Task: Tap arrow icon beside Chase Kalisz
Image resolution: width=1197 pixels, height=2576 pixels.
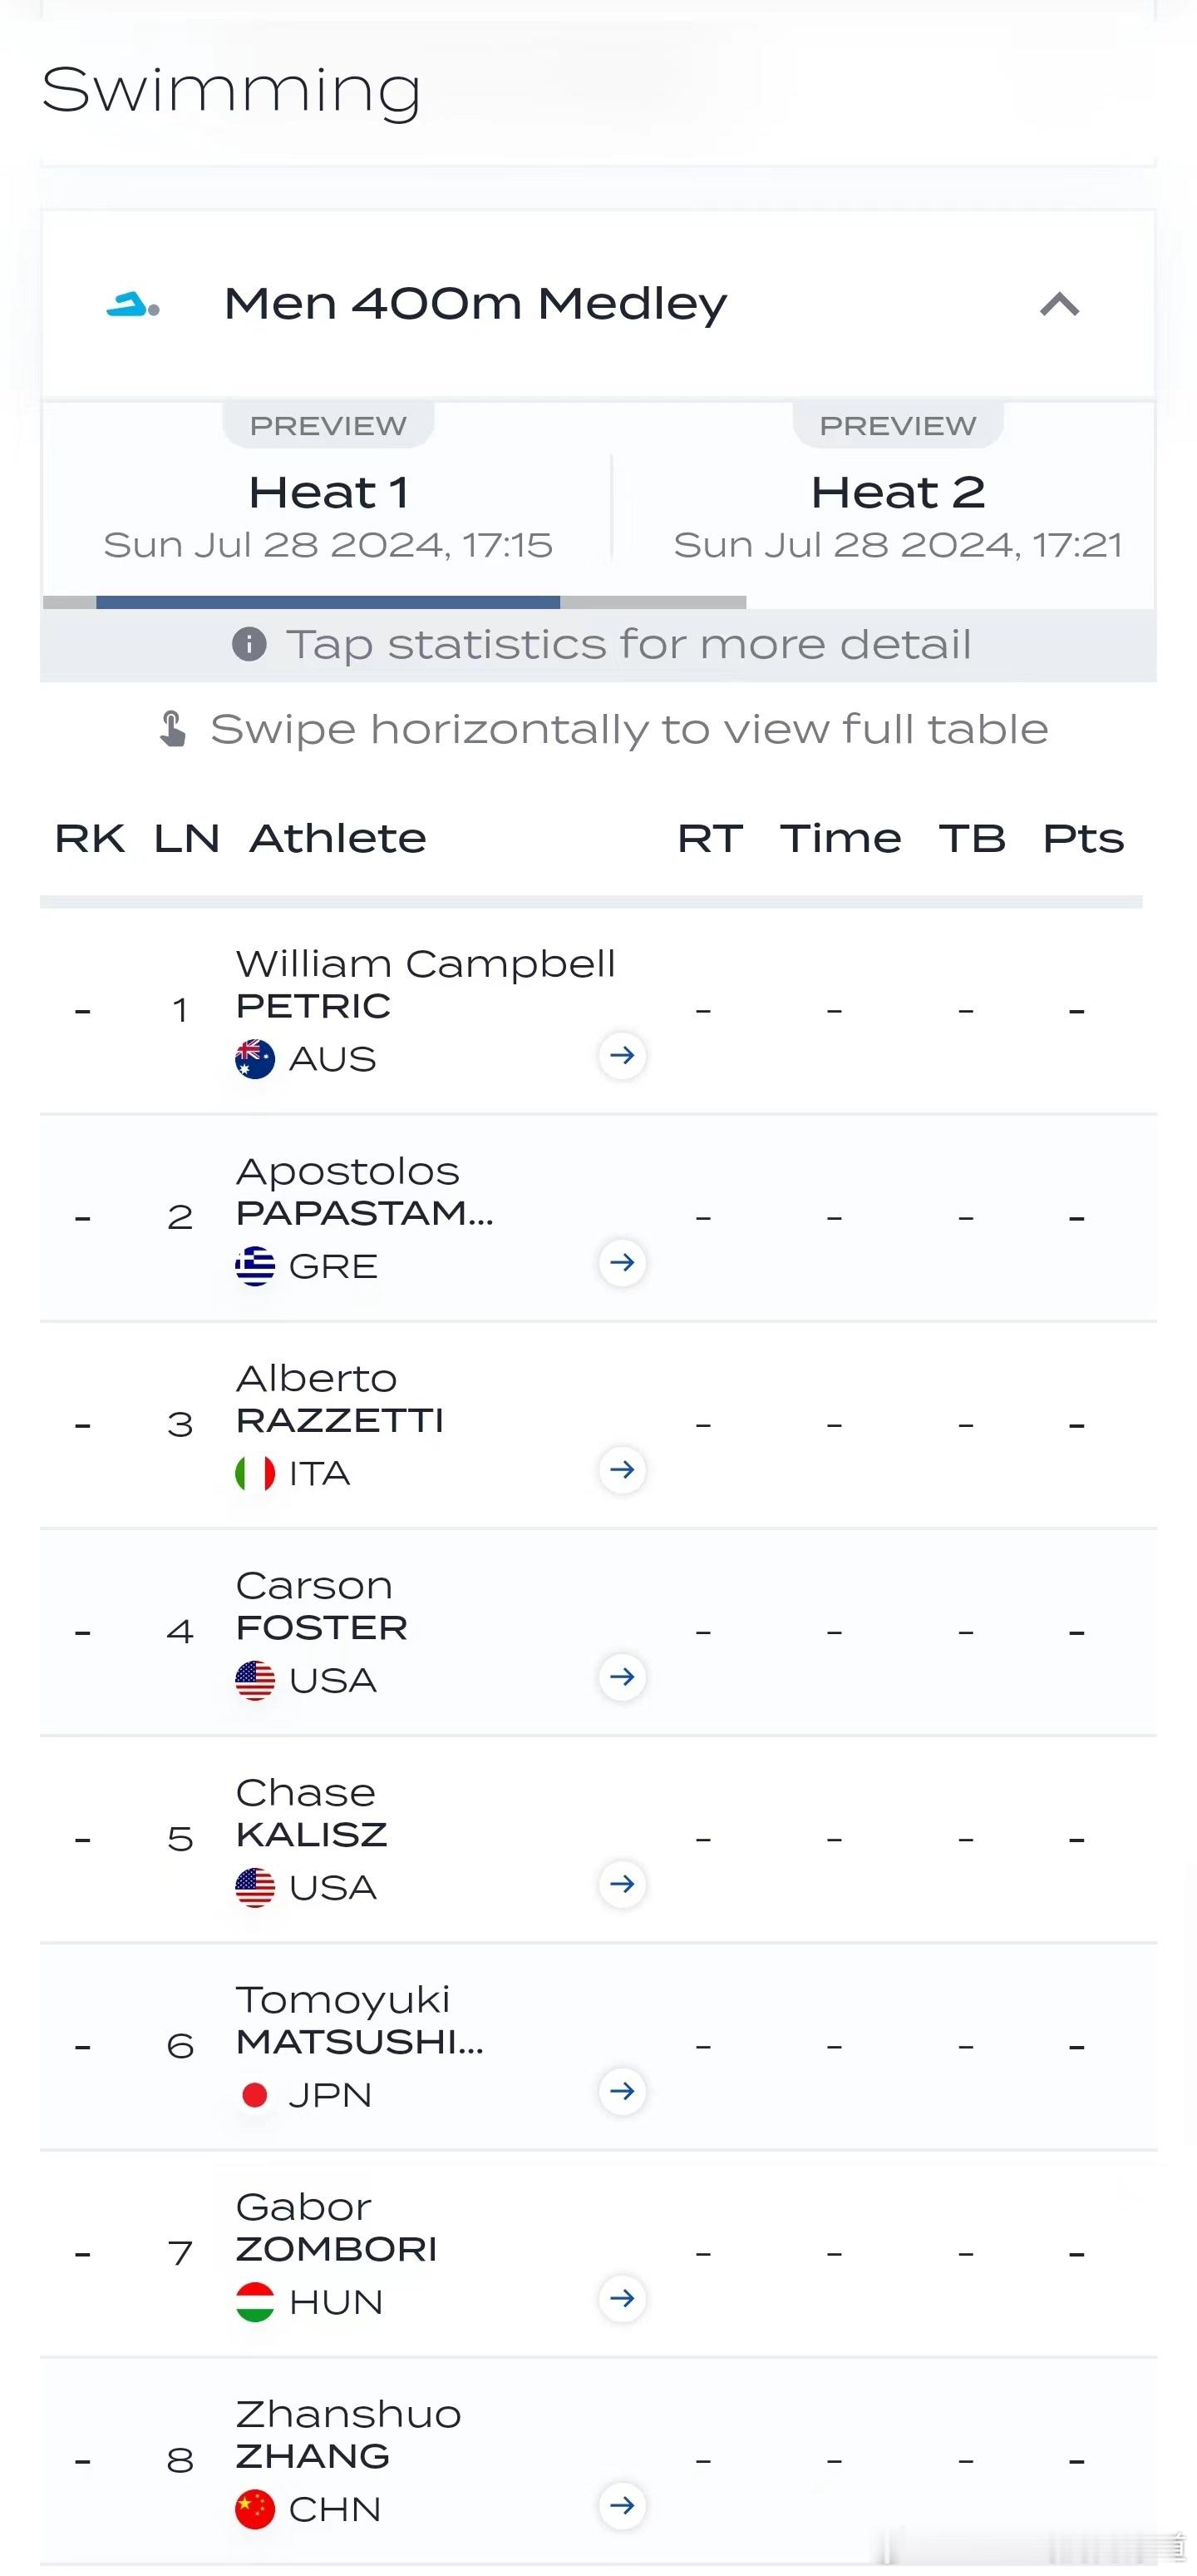Action: [x=622, y=1883]
